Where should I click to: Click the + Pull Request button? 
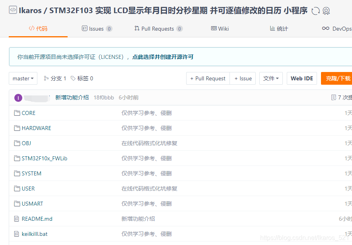coord(208,78)
